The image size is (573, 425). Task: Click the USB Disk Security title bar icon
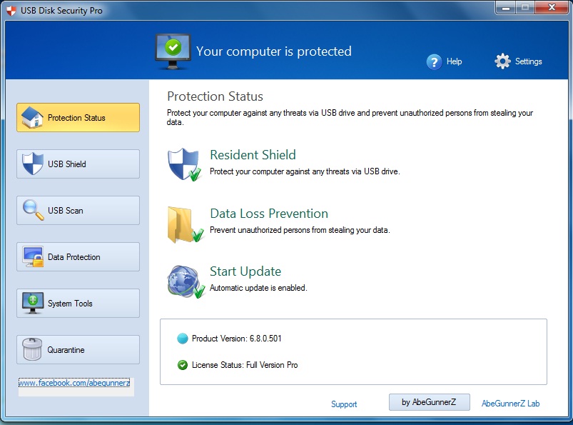pos(11,8)
